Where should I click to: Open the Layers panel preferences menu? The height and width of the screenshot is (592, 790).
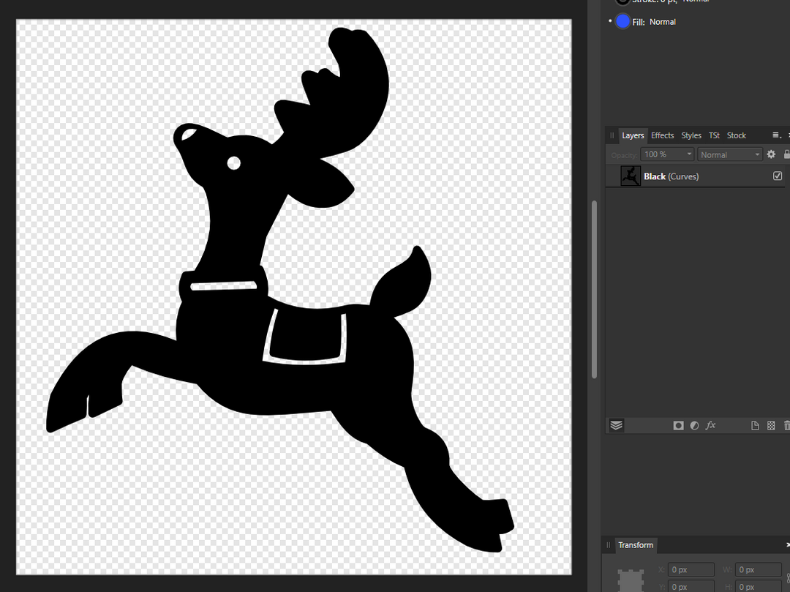pos(776,135)
